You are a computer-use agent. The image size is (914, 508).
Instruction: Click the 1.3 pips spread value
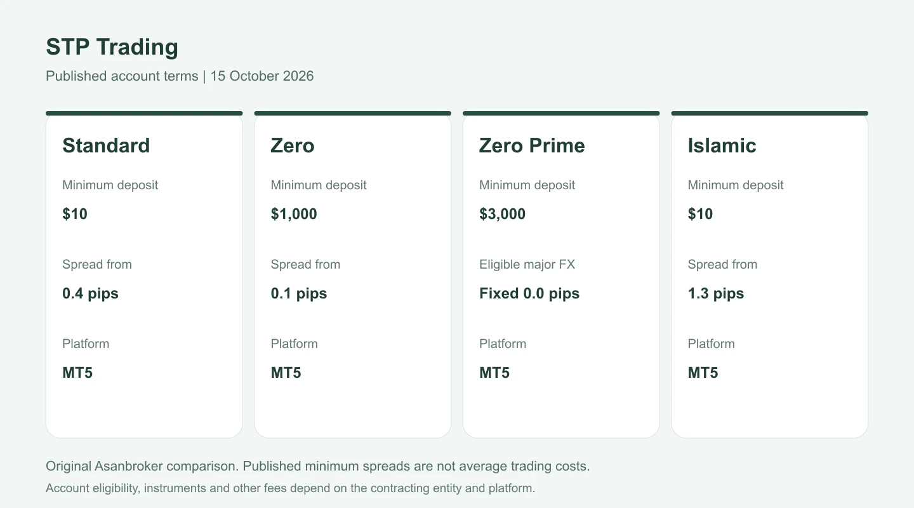point(716,293)
